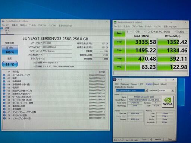Click large Stop button in CrystalDiskMark
Image resolution: width=191 pixels, height=143 pixels.
[x=119, y=33]
